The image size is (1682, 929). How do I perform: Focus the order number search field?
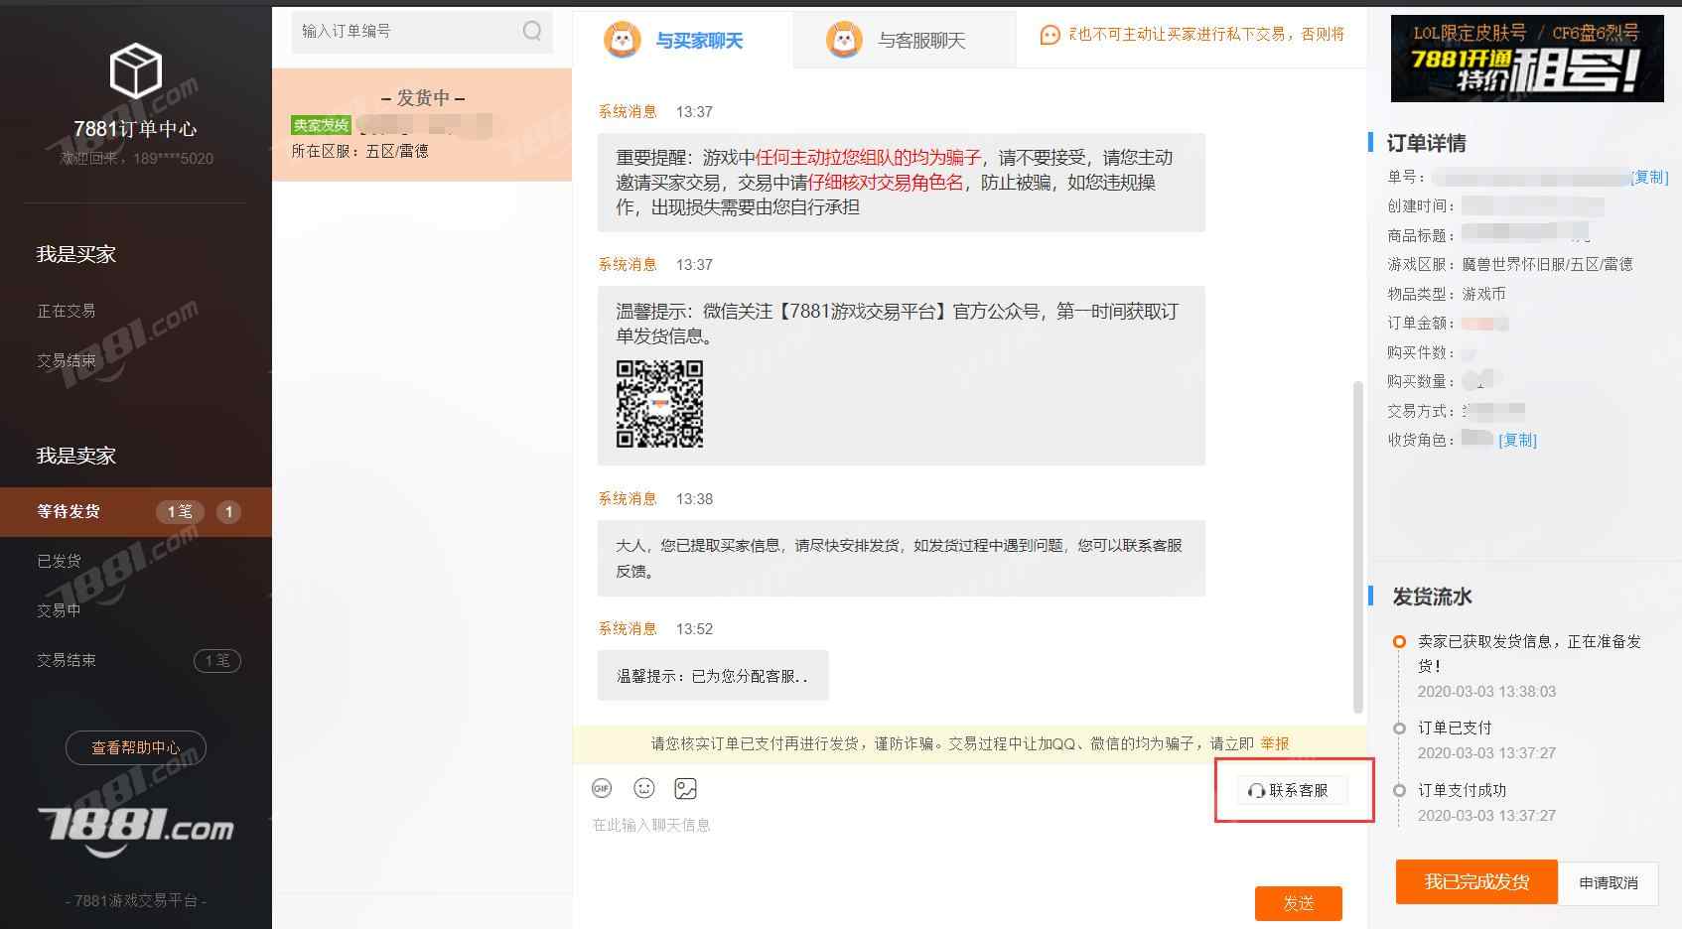click(422, 32)
